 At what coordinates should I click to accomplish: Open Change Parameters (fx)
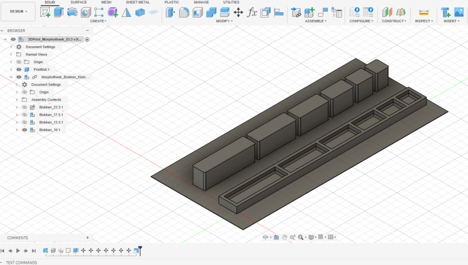[252, 12]
